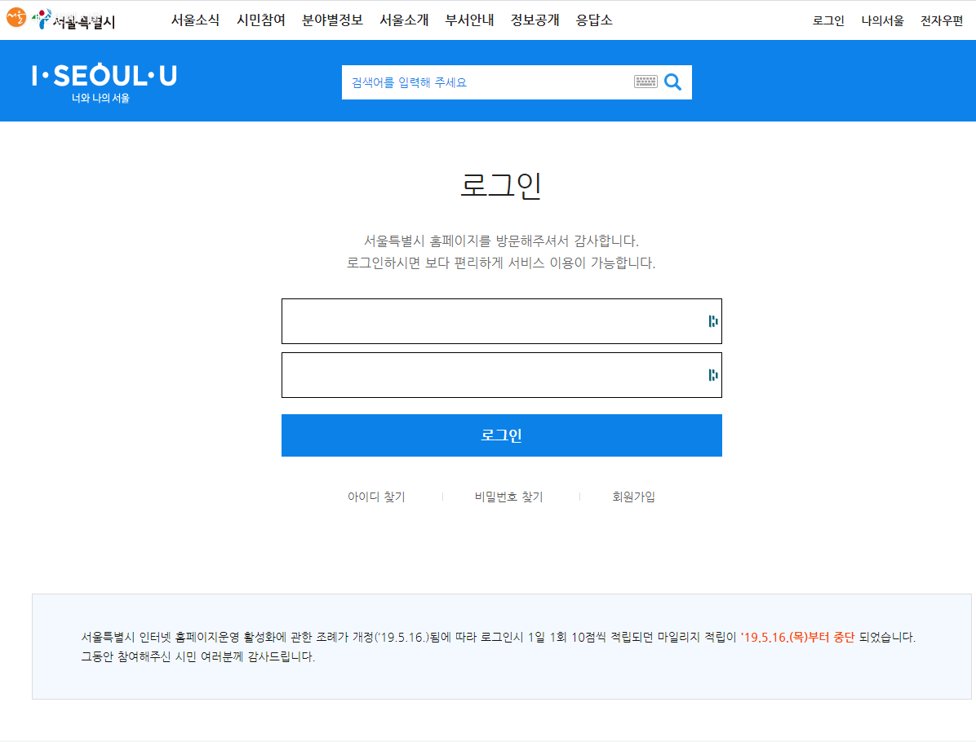Click the I·SEOUL·U brand logo

click(x=104, y=82)
